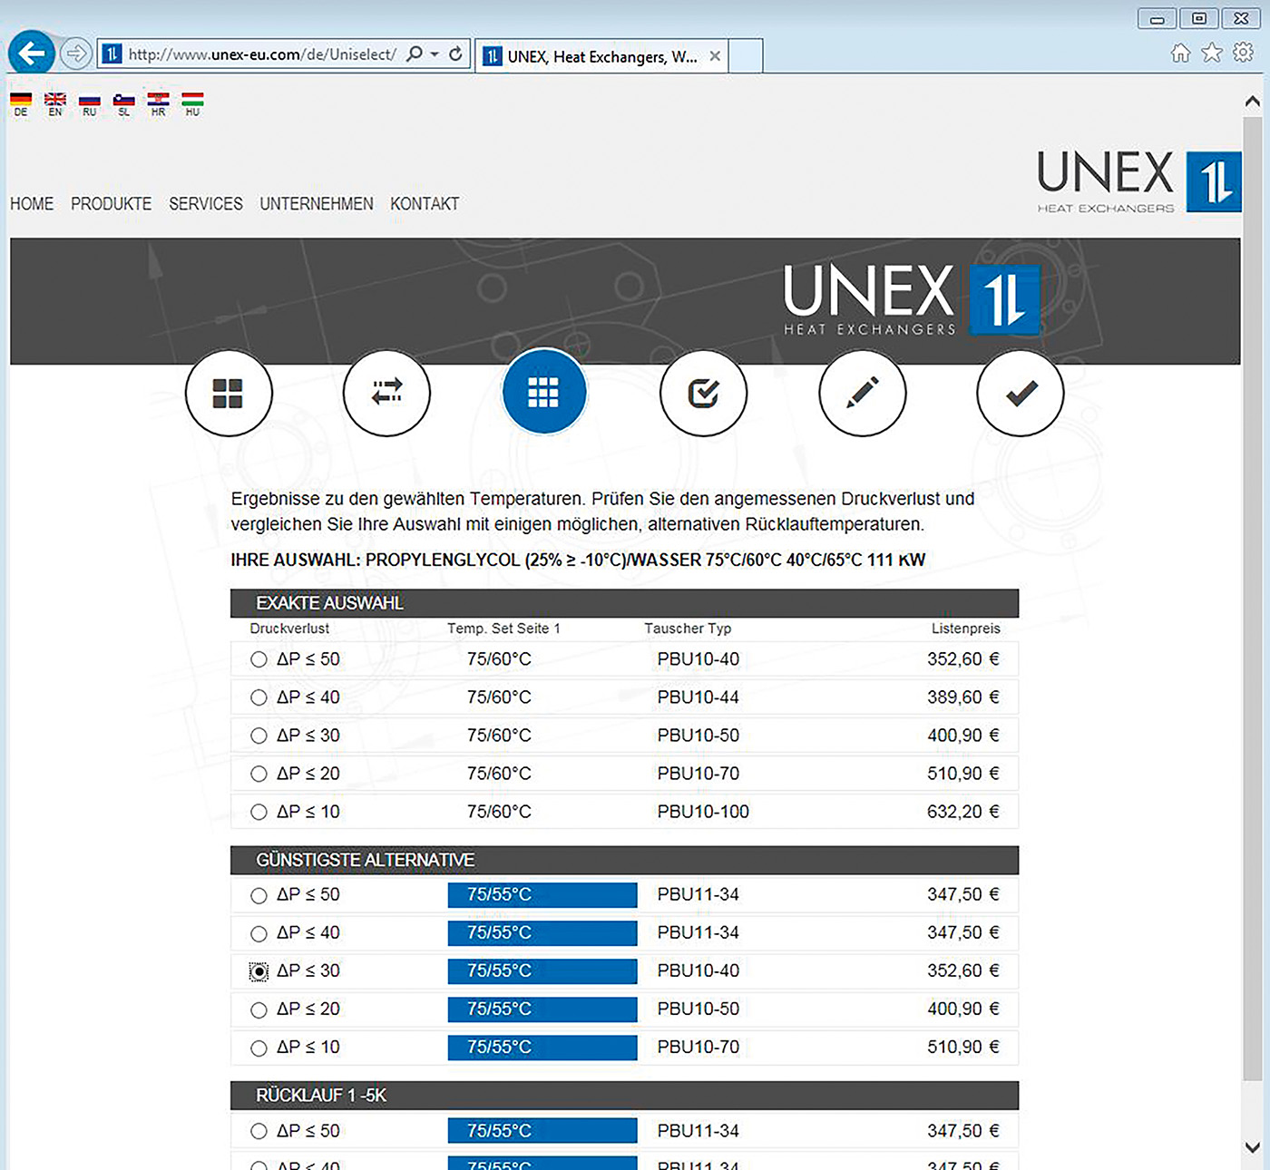Click the EXAKTE AUSWAHL section header
Screen dimensions: 1270x1170
coord(624,603)
